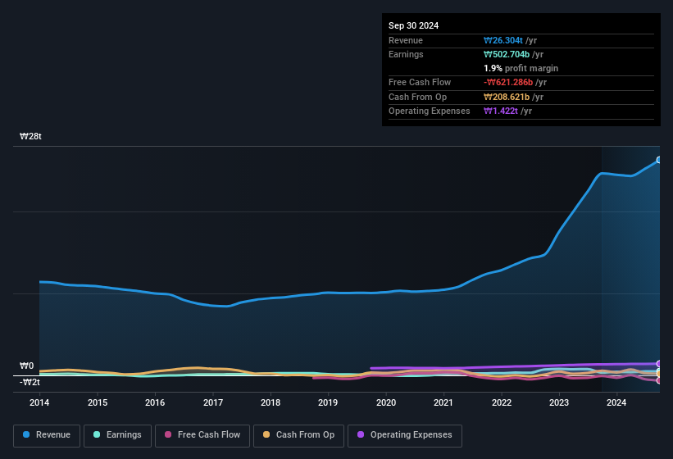Click the Operating Expenses purple endpoint marker
This screenshot has width=673, height=459.
659,364
